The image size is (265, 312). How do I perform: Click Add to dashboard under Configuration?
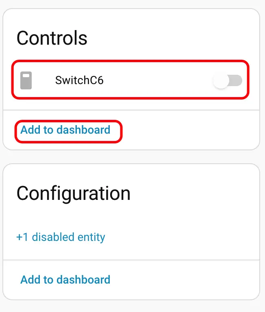point(65,279)
